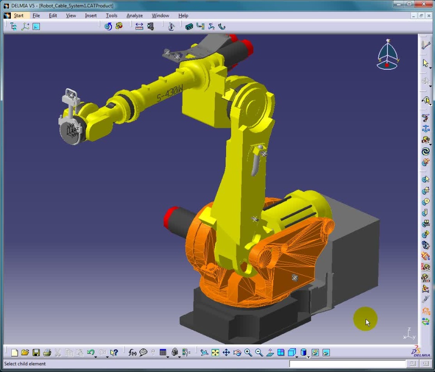Open the File menu
The image size is (435, 372).
click(36, 15)
